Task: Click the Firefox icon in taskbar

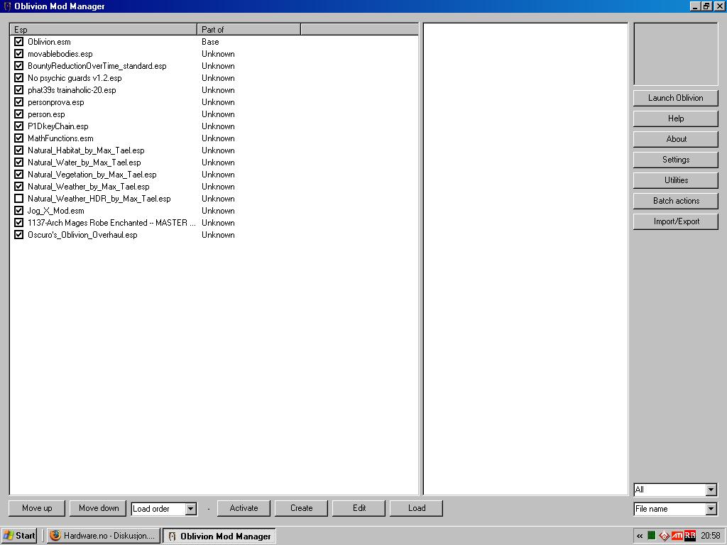Action: [x=55, y=535]
